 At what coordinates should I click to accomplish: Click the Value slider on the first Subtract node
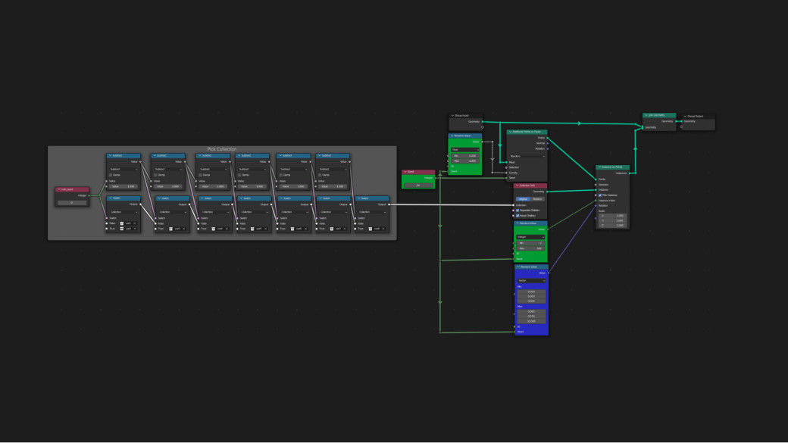[x=123, y=186]
